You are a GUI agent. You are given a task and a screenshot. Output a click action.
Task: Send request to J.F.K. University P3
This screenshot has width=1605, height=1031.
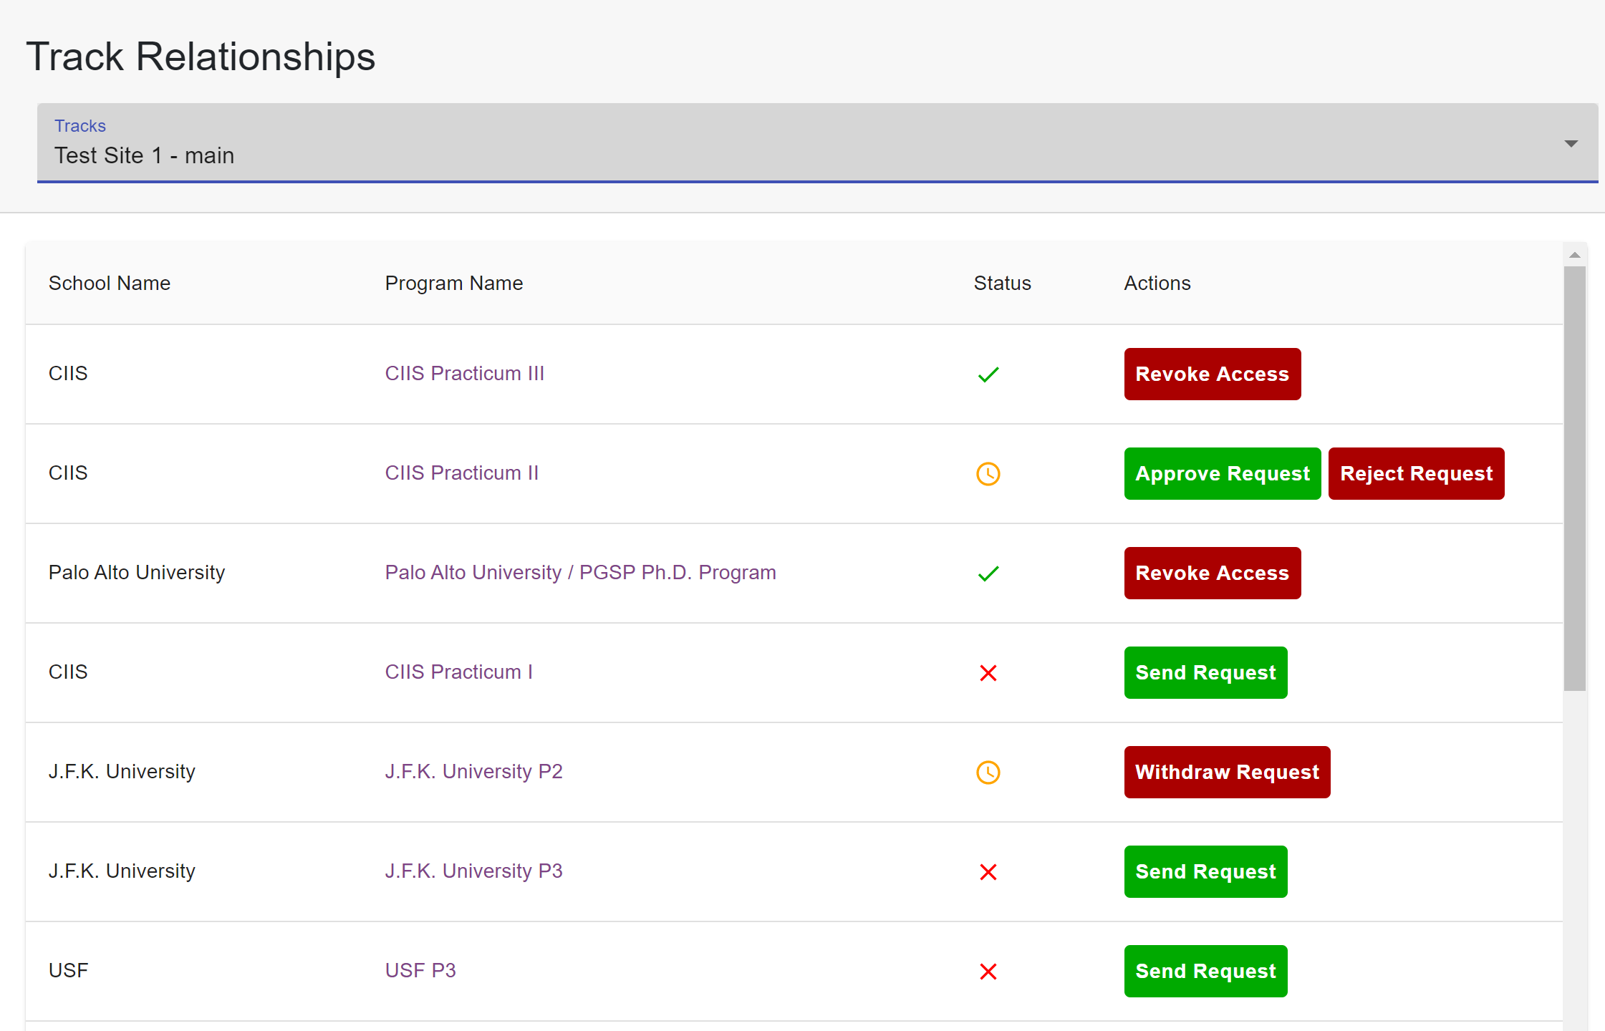coord(1206,871)
